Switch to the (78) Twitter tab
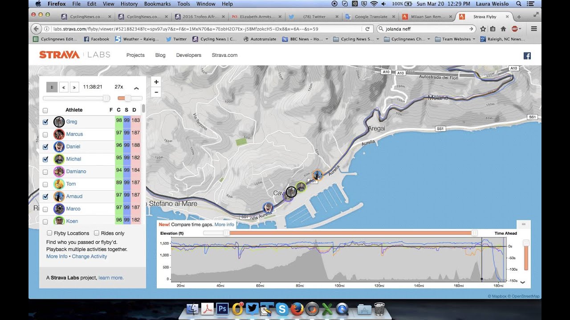The width and height of the screenshot is (570, 320). (314, 17)
